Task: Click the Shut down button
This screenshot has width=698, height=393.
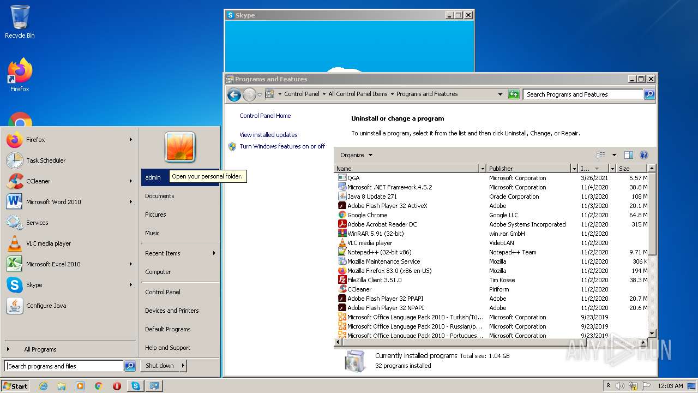Action: pos(160,366)
